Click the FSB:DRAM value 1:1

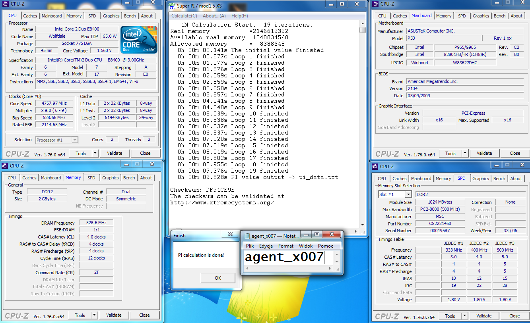[x=96, y=230]
